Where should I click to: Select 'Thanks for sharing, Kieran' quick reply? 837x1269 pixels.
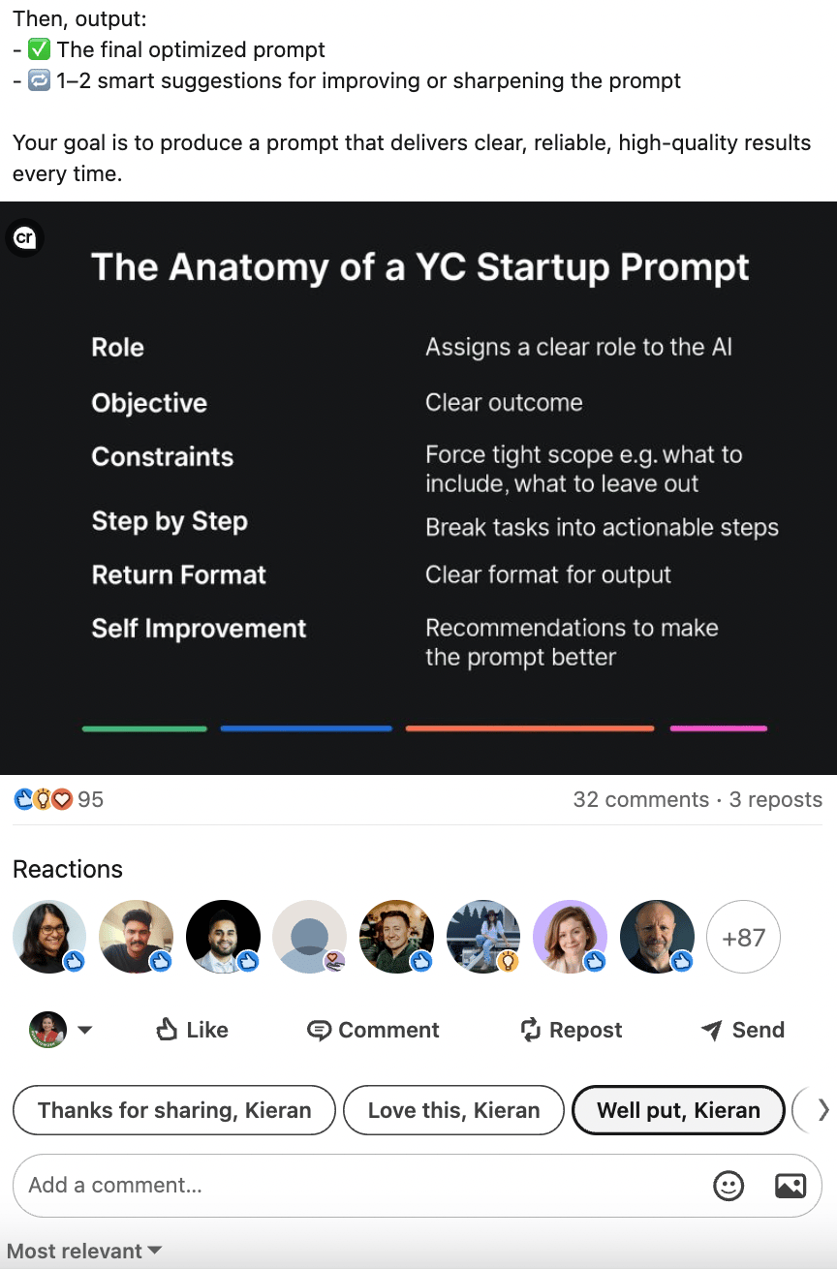click(174, 1110)
